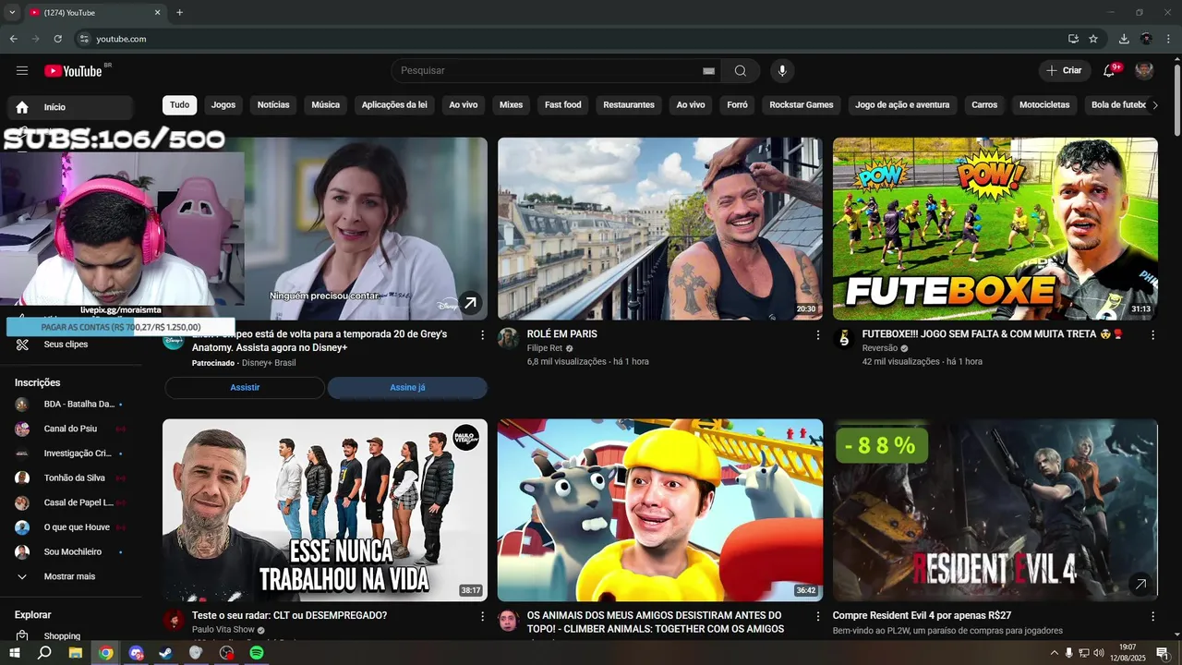Open the FUTEBOXE video thumbnail
Viewport: 1182px width, 665px height.
pyautogui.click(x=995, y=229)
